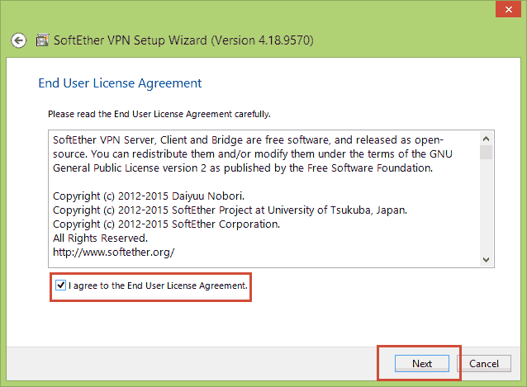
Task: Click 'Copyright (c) 2012-2015 Daiyuu Nobori.' line
Action: (x=149, y=196)
